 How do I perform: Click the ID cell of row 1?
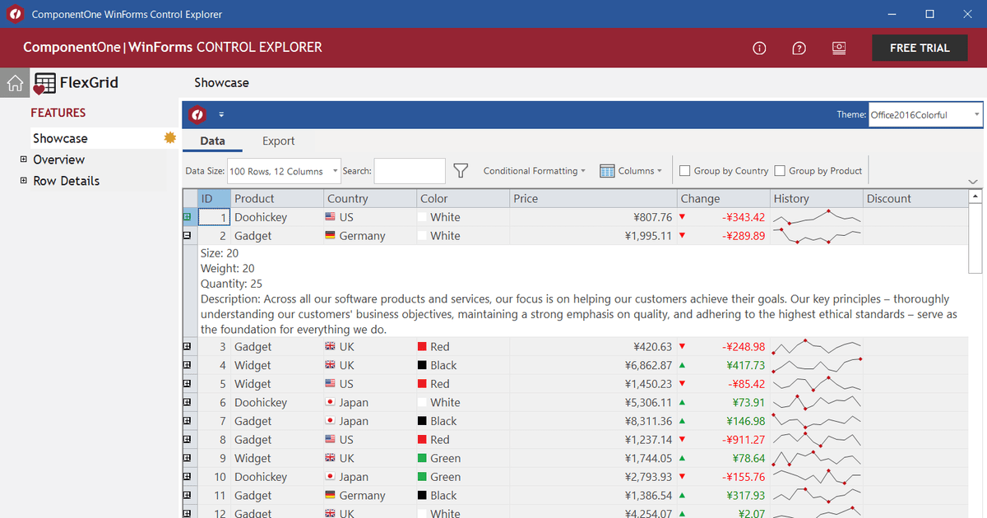tap(214, 217)
